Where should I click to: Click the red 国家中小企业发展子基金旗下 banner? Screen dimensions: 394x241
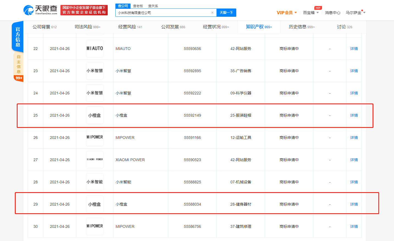(84, 10)
